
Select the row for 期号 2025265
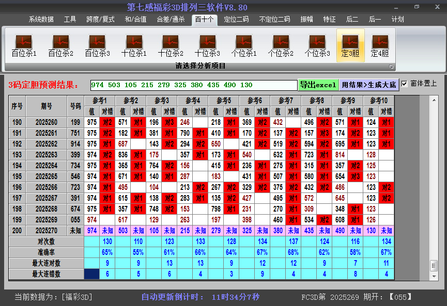click(x=47, y=176)
